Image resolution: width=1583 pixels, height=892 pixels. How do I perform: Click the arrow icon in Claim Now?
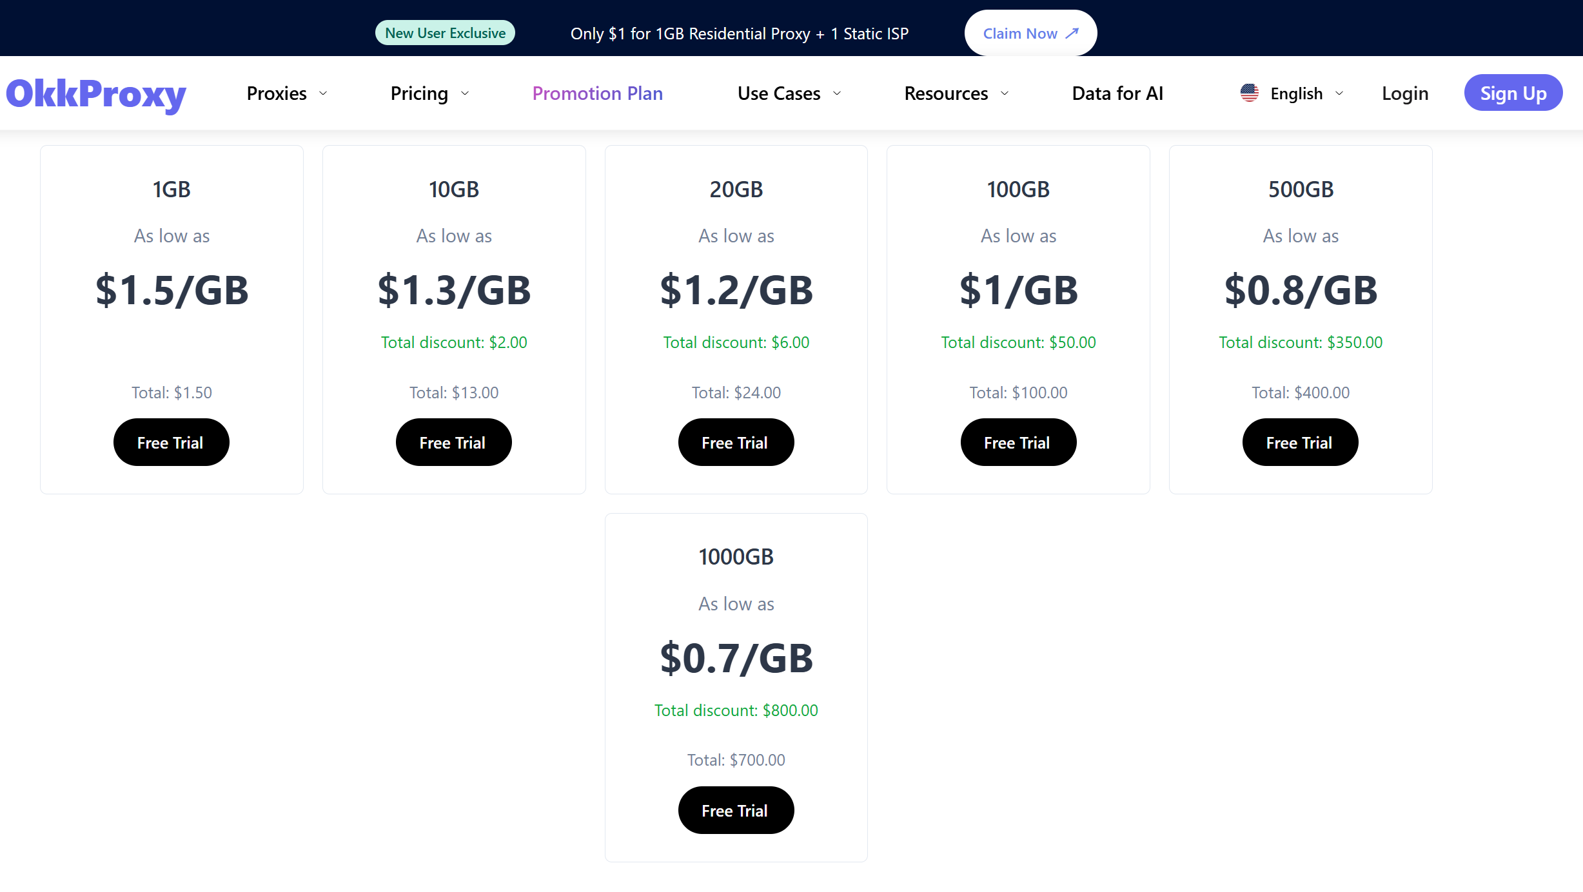[x=1072, y=34]
